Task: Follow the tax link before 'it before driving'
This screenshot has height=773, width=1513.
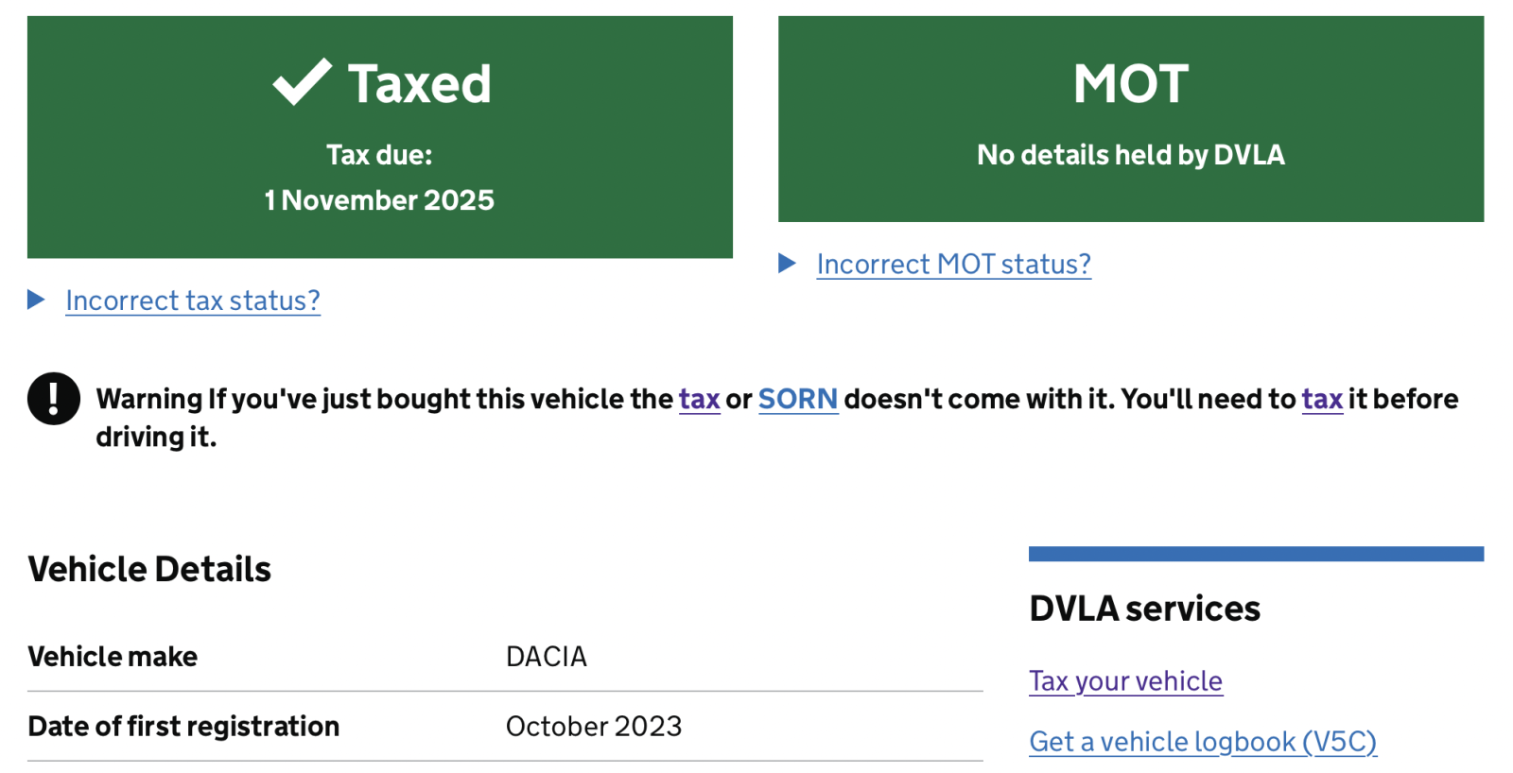Action: click(1322, 400)
